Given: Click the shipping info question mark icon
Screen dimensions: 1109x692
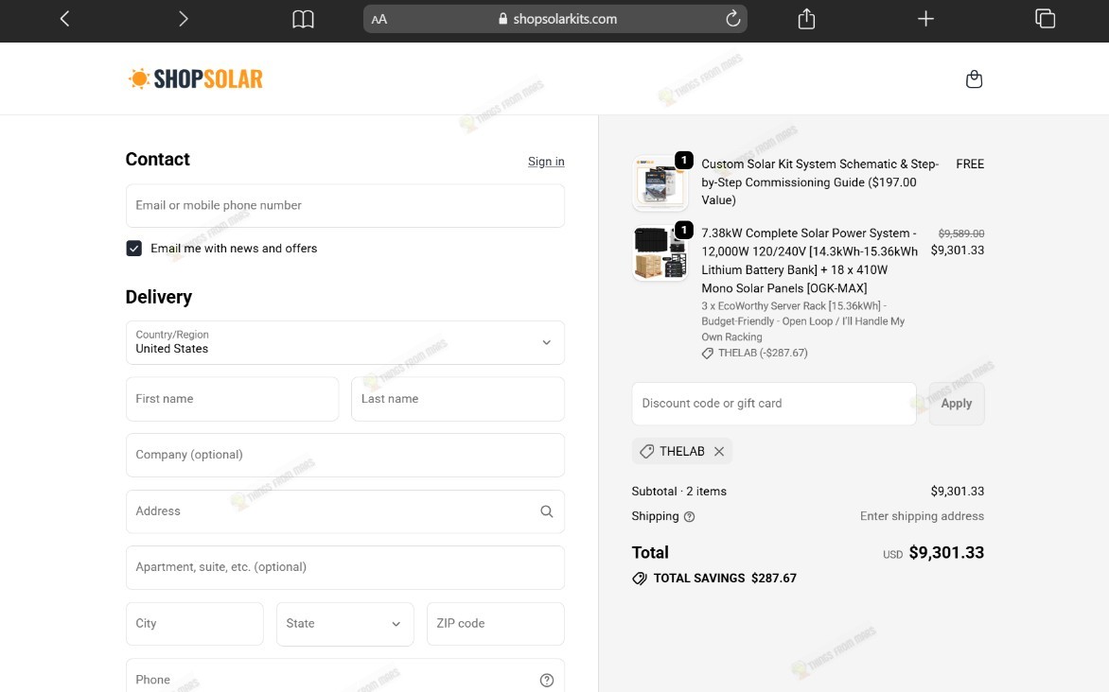Looking at the screenshot, I should tap(690, 517).
